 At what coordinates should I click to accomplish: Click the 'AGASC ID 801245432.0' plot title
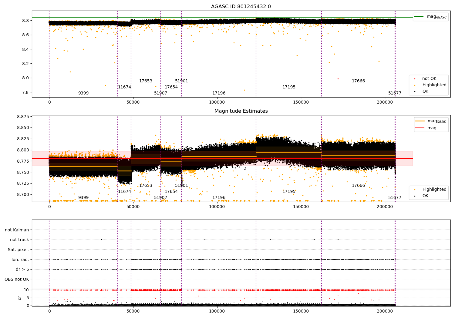point(241,7)
